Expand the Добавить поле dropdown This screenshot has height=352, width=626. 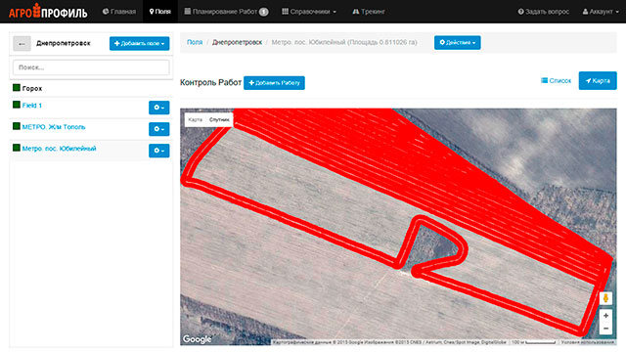coord(139,43)
